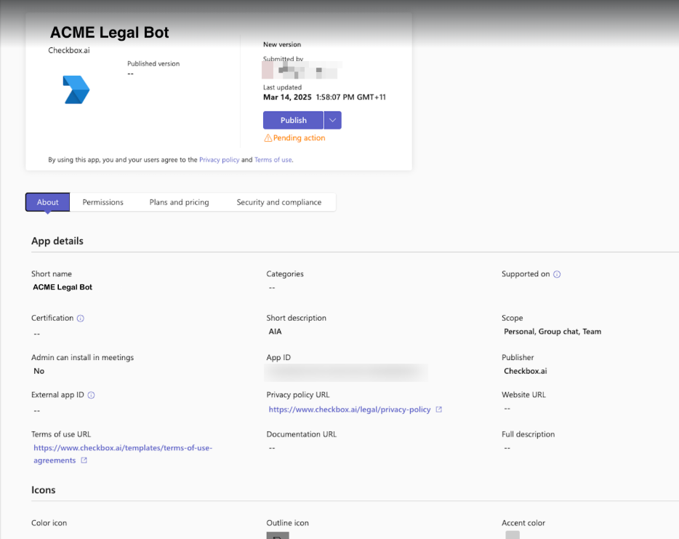Click the No value under Admin can install in meetings
679x539 pixels.
39,371
